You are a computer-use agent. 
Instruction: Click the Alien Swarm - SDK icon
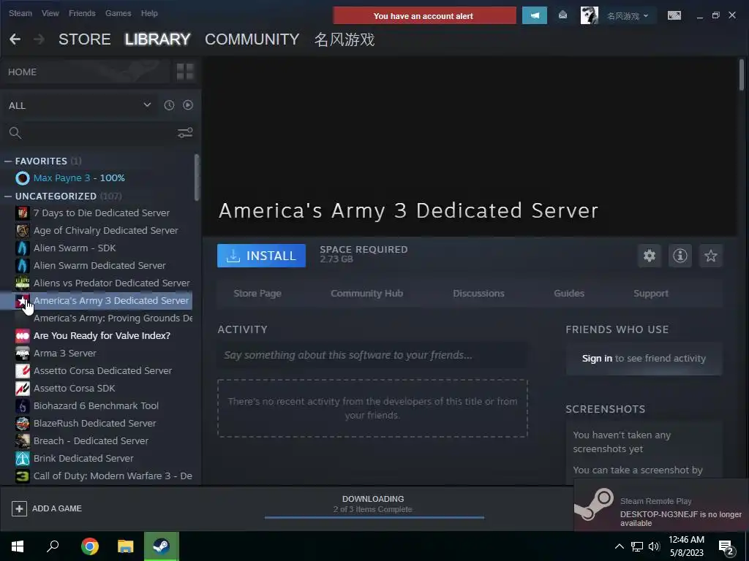[23, 248]
